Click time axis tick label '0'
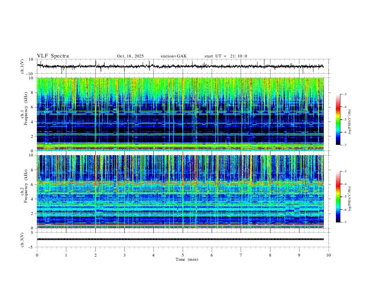370x286 pixels. (37, 255)
